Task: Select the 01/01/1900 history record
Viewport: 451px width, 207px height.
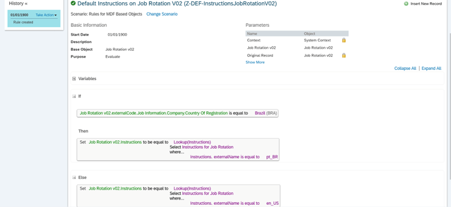Action: (19, 15)
